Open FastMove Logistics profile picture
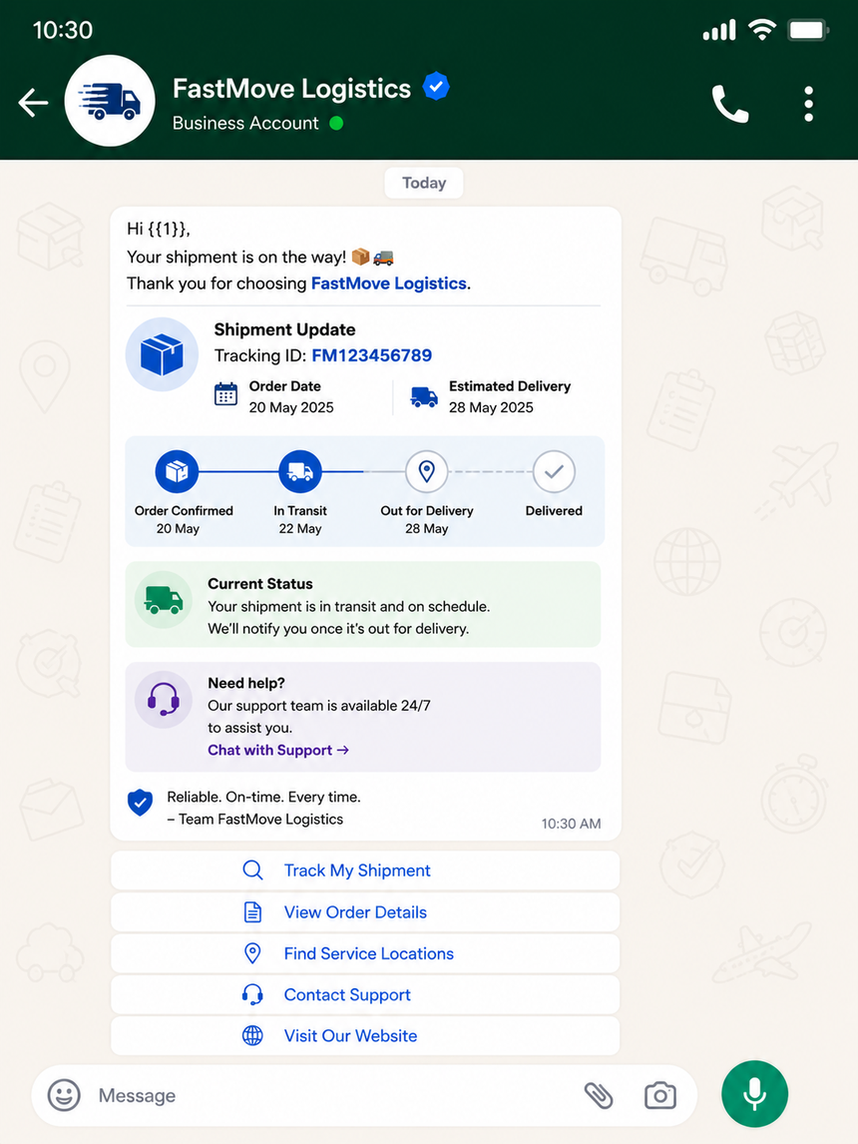Viewport: 858px width, 1144px height. pos(110,101)
